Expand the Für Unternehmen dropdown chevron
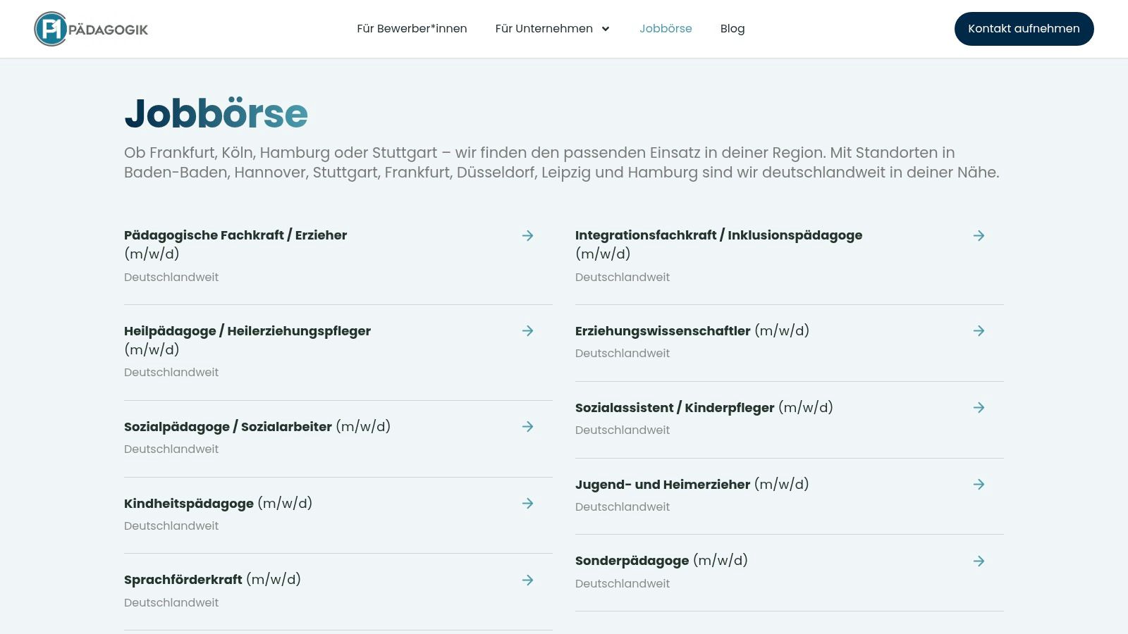1128x634 pixels. (x=606, y=29)
